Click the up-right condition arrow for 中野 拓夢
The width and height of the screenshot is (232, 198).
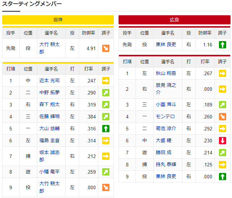coord(106,93)
